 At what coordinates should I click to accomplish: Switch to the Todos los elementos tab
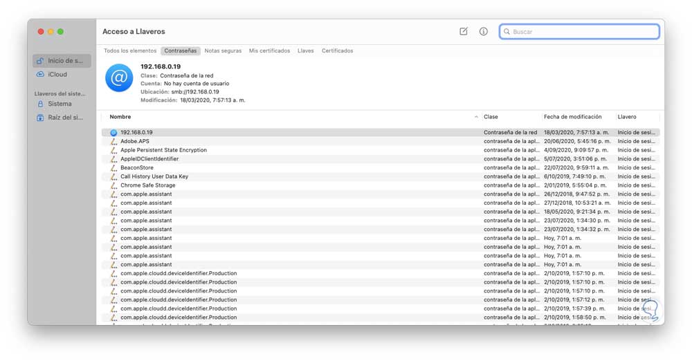pyautogui.click(x=130, y=50)
